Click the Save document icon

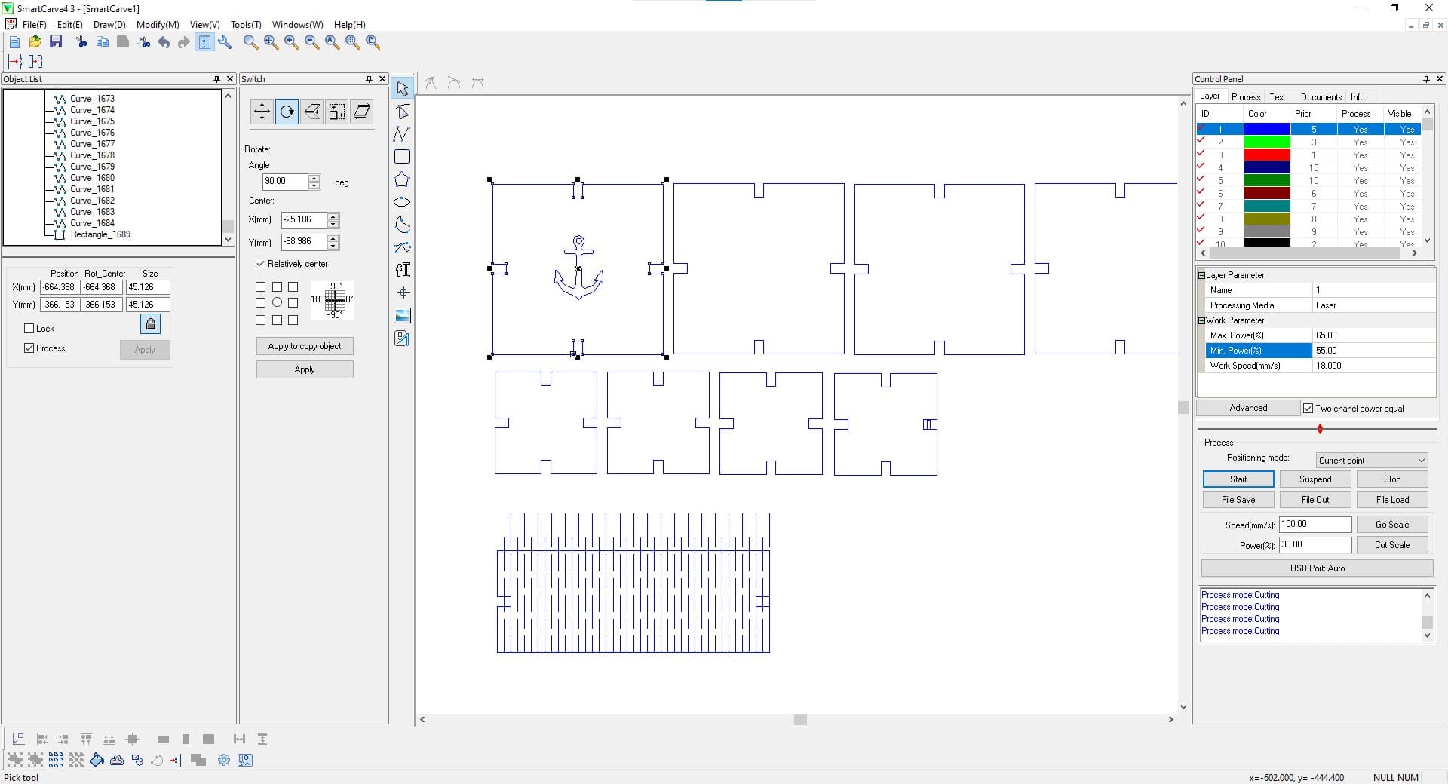pyautogui.click(x=56, y=42)
